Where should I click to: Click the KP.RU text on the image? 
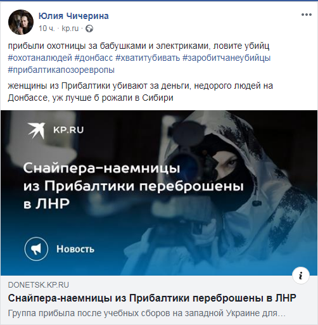click(x=68, y=130)
